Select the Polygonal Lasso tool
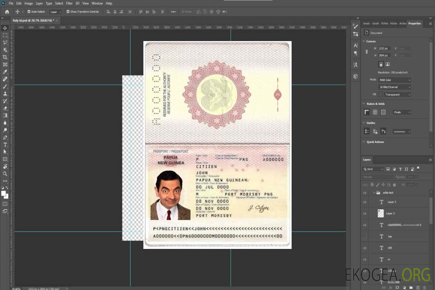This screenshot has width=435, height=290. coord(5,42)
